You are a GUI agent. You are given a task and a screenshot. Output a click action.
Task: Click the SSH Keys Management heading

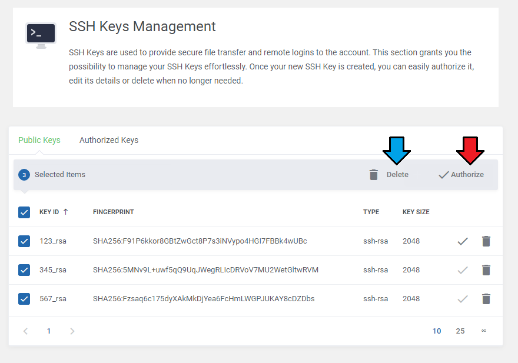pyautogui.click(x=142, y=26)
